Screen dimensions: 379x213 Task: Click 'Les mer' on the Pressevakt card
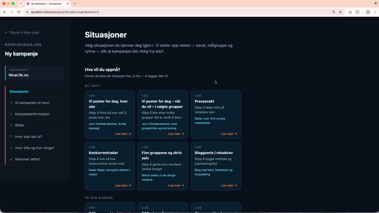[229, 134]
